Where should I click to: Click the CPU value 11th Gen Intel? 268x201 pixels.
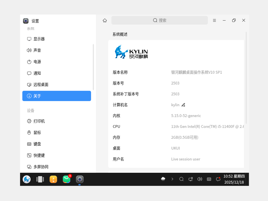[x=208, y=126]
